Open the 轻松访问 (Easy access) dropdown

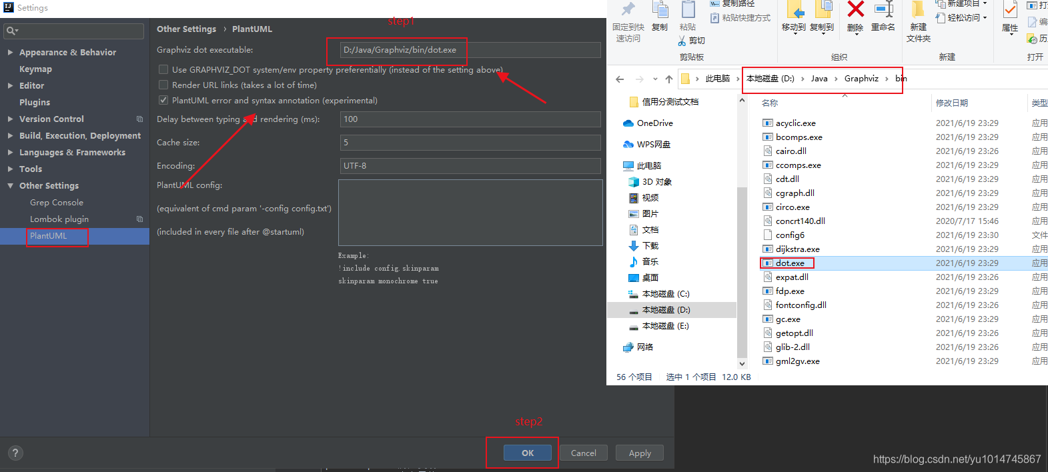[x=961, y=18]
